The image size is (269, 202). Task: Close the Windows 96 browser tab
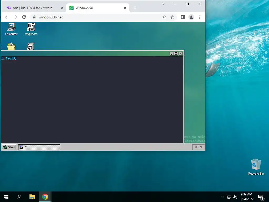click(125, 8)
